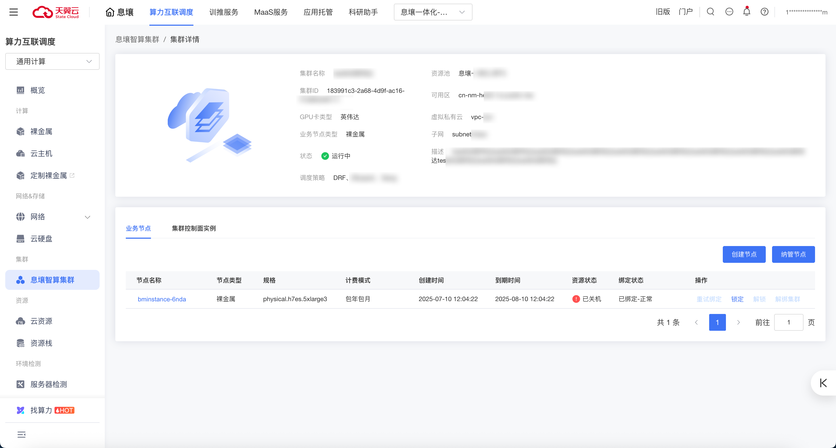836x448 pixels.
Task: Open 服务器检测 in the sidebar
Action: pyautogui.click(x=49, y=384)
